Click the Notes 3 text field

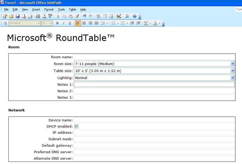point(154,97)
